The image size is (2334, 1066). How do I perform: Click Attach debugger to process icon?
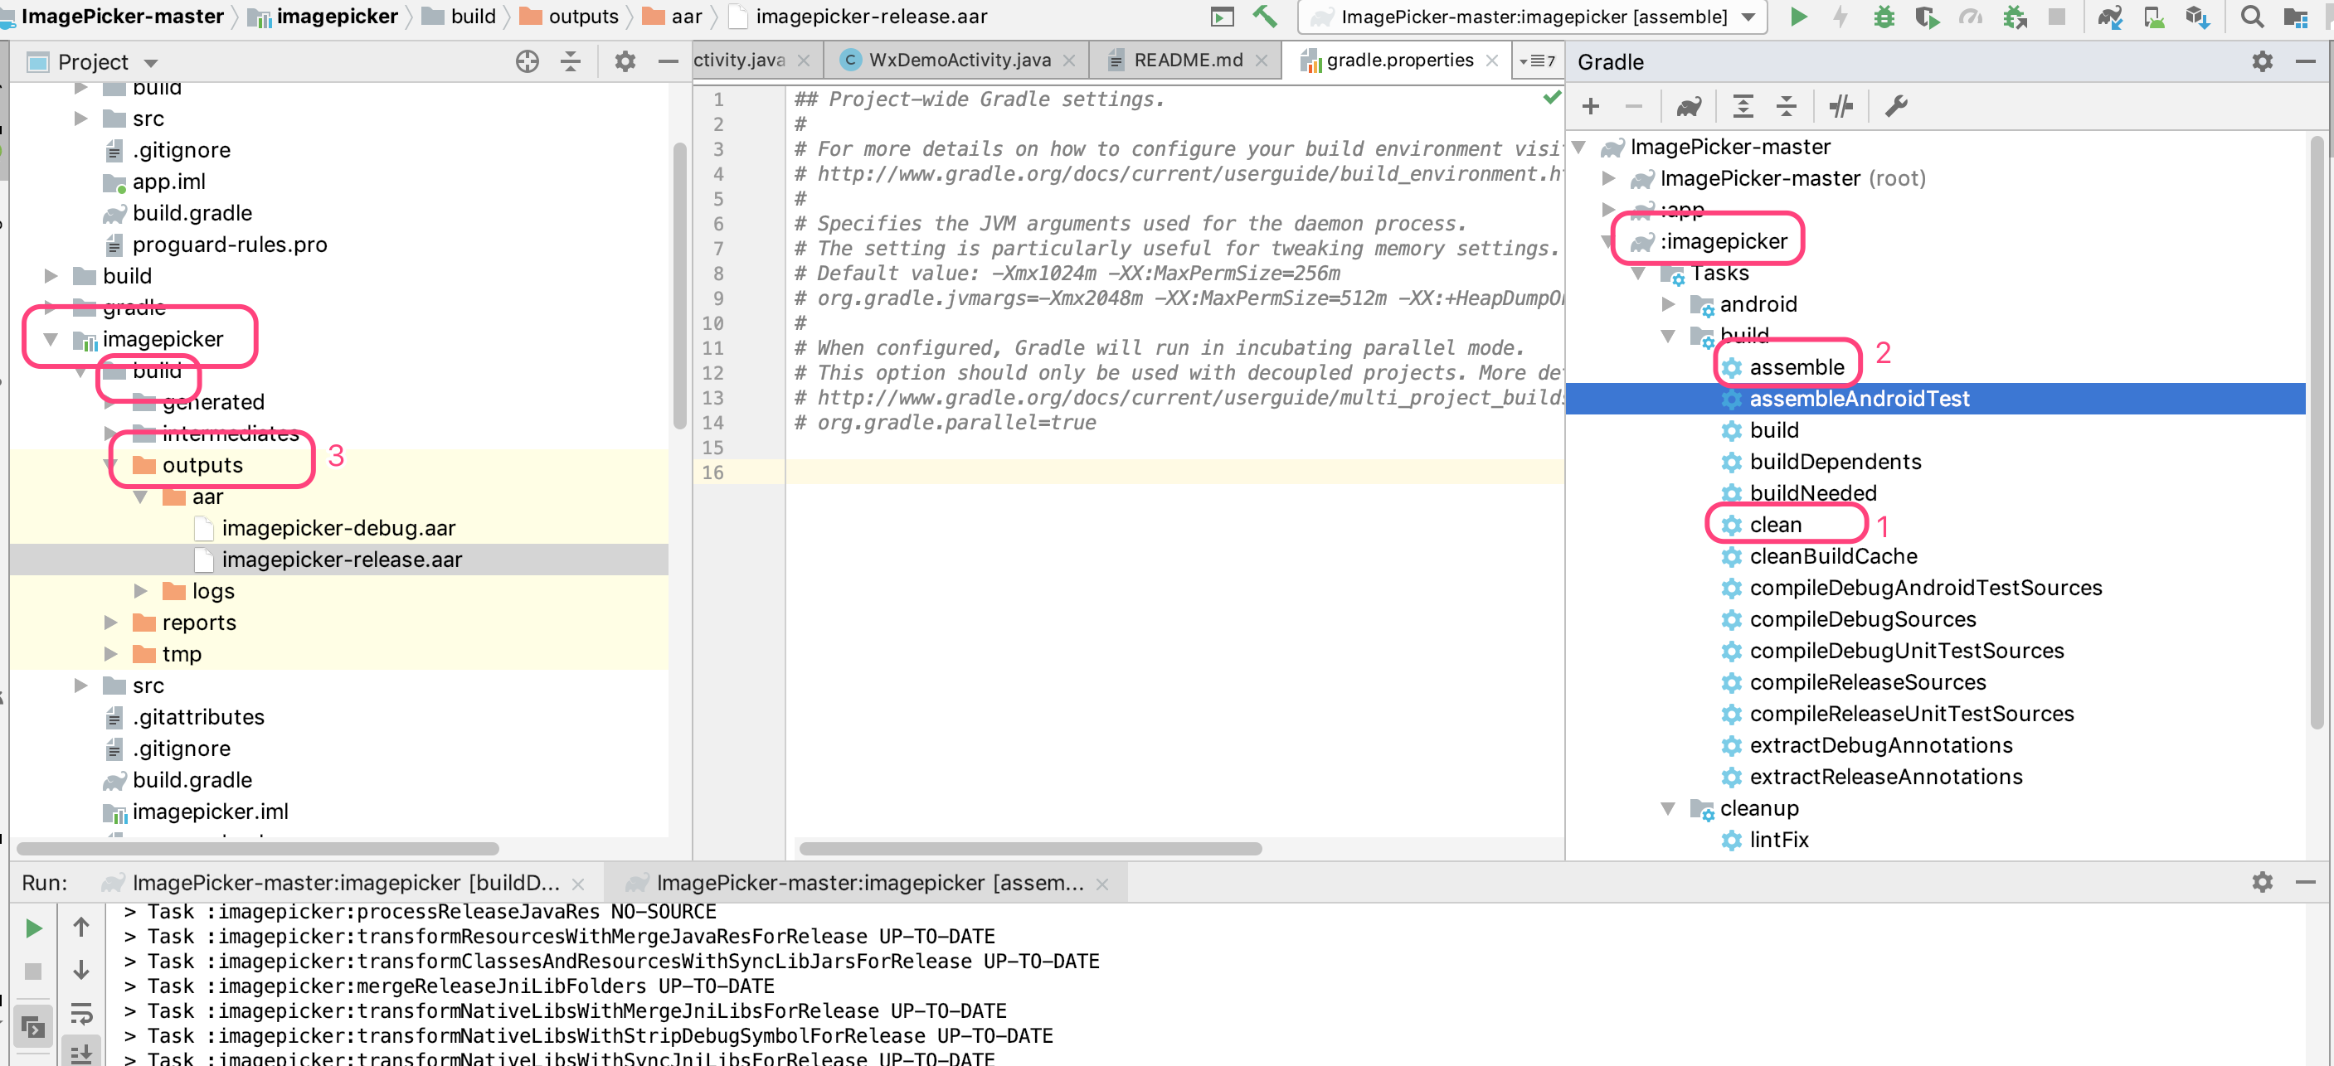click(x=2014, y=17)
